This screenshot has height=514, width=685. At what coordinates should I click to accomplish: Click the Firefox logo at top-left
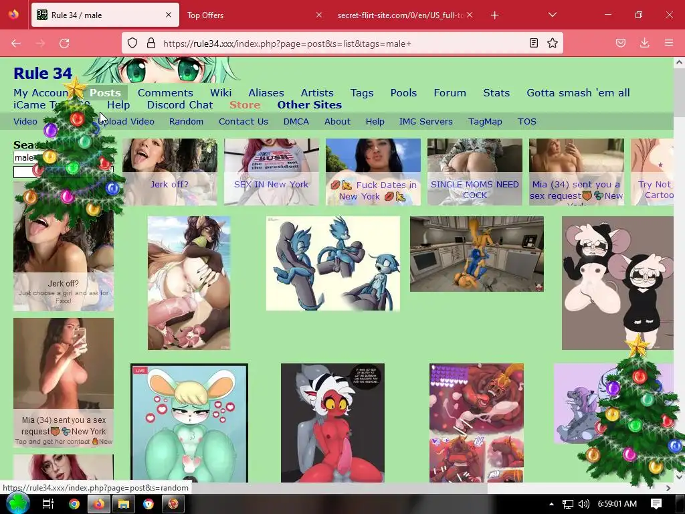point(13,15)
